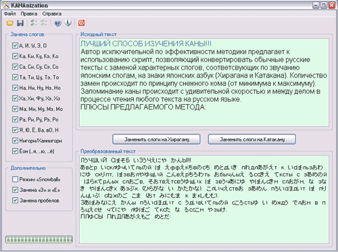Open file with the yellow folder icon

9,23
